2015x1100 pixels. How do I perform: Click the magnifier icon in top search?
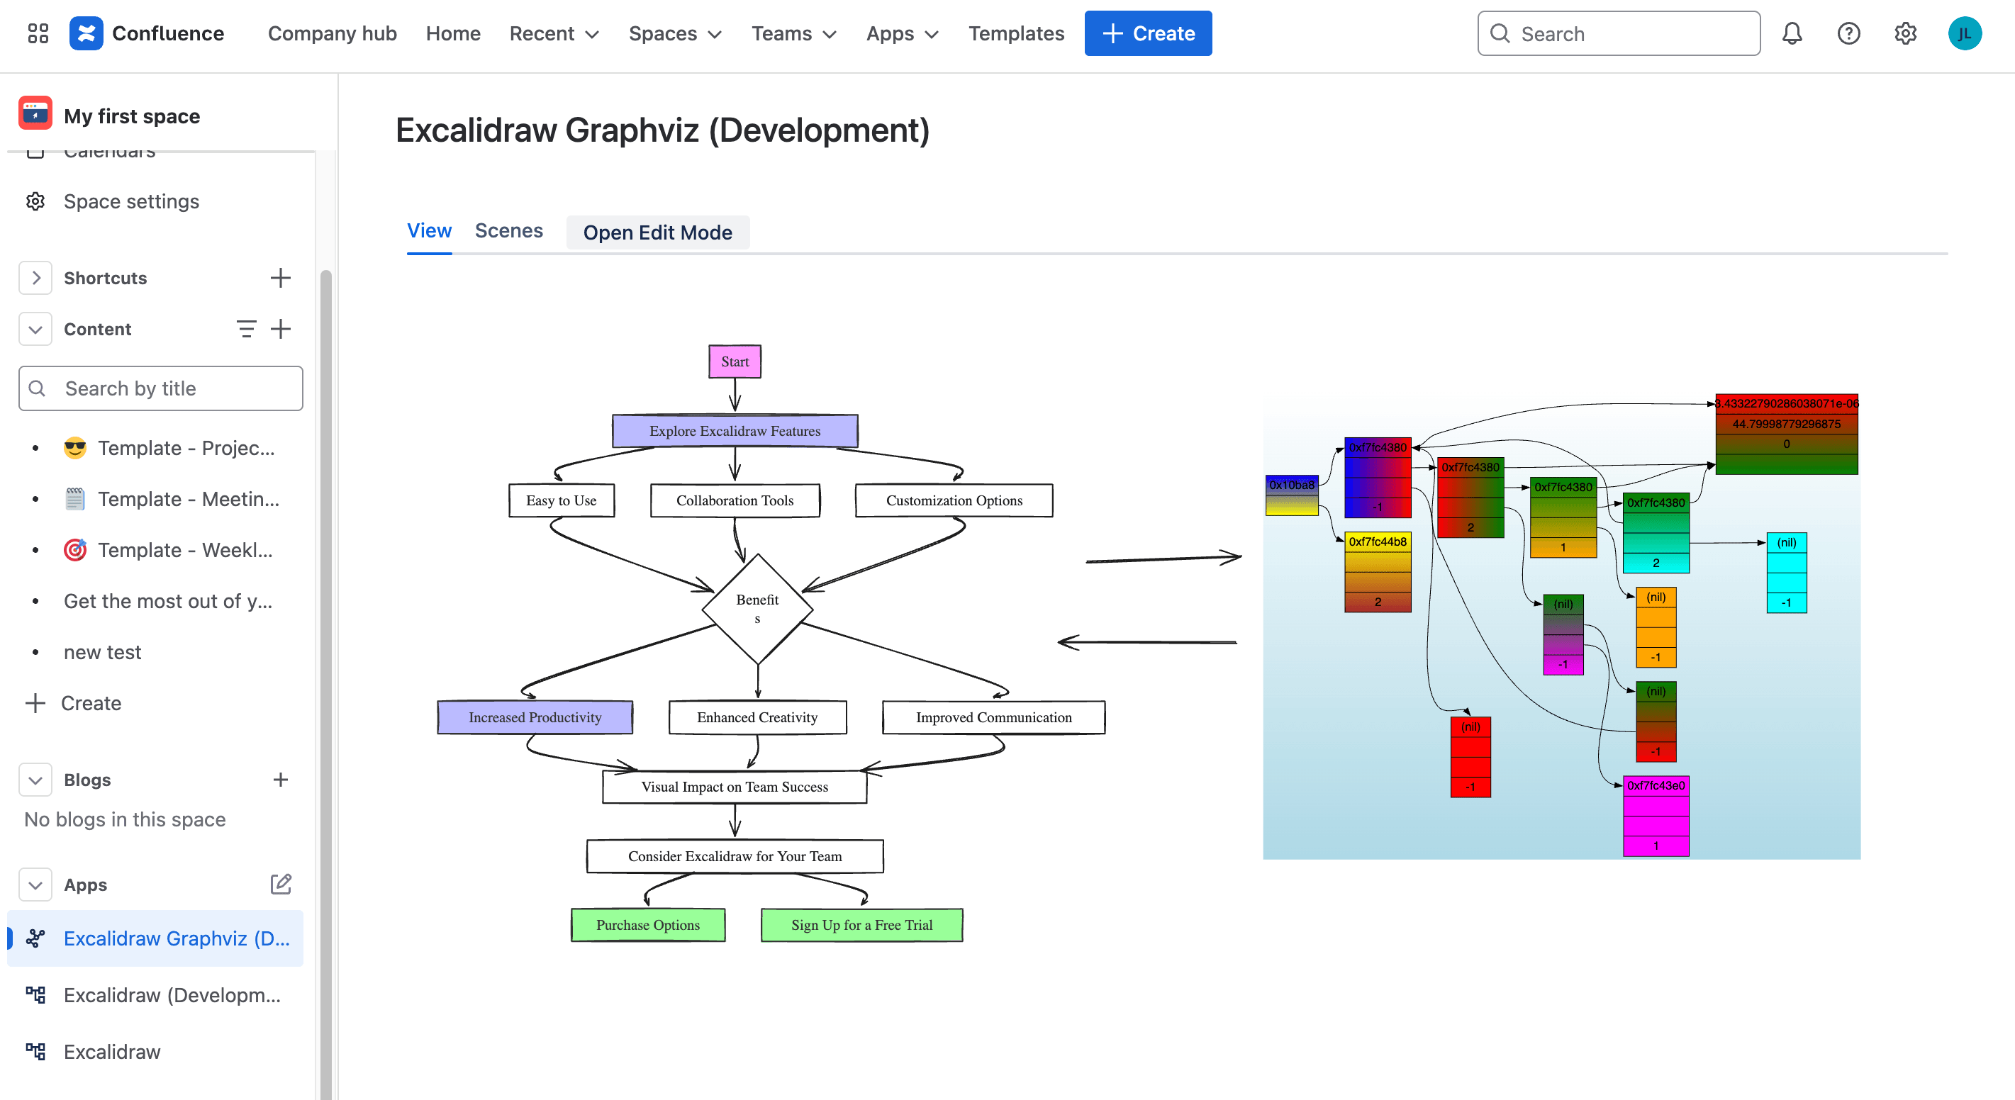tap(1500, 33)
